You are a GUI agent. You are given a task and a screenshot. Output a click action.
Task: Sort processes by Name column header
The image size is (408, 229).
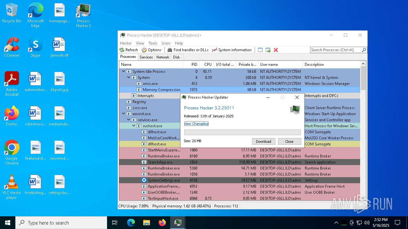point(151,65)
